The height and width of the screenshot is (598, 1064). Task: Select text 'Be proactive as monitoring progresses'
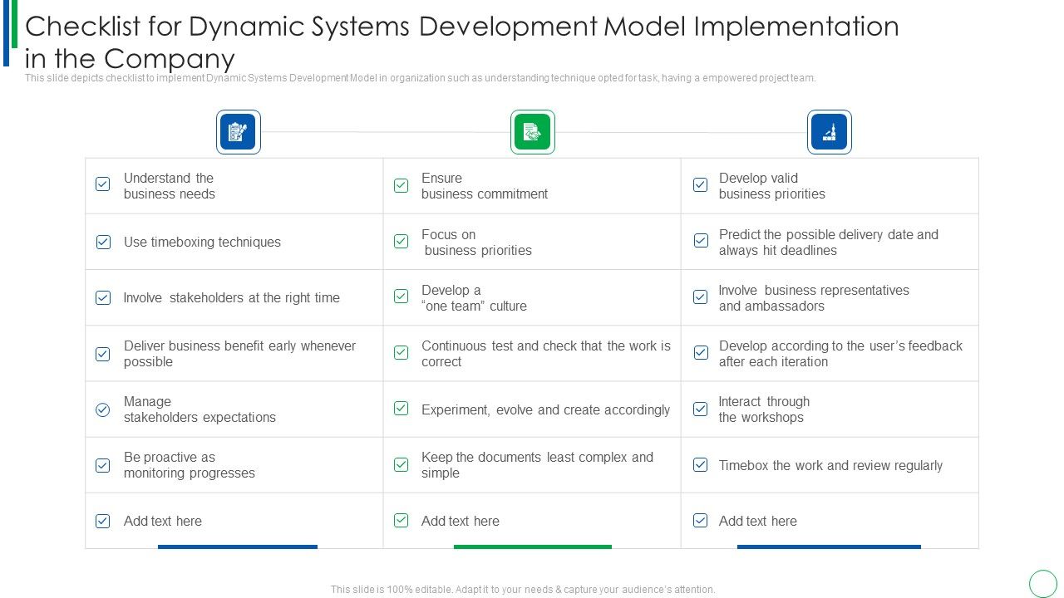190,465
